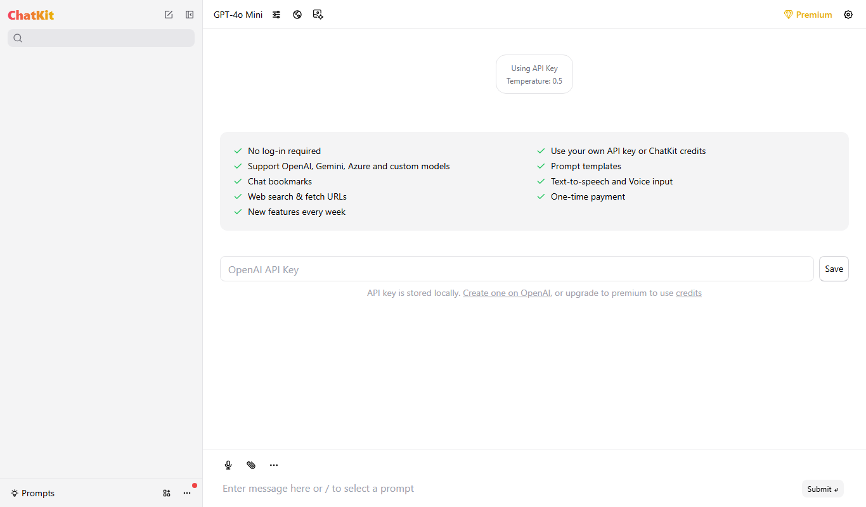
Task: Save the API key
Action: click(834, 269)
